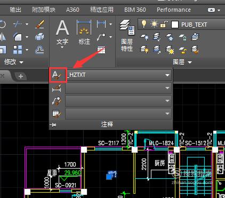Select the large 文字 text tool
The height and width of the screenshot is (198, 225).
62,34
